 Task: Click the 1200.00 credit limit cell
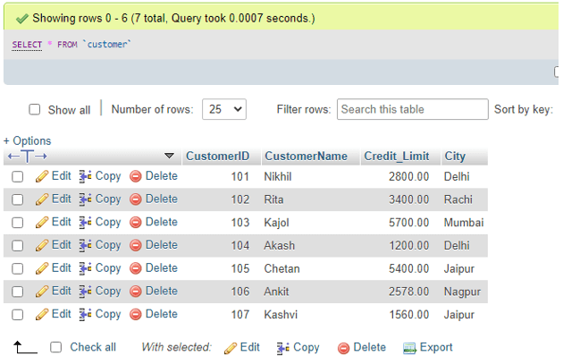(x=409, y=246)
